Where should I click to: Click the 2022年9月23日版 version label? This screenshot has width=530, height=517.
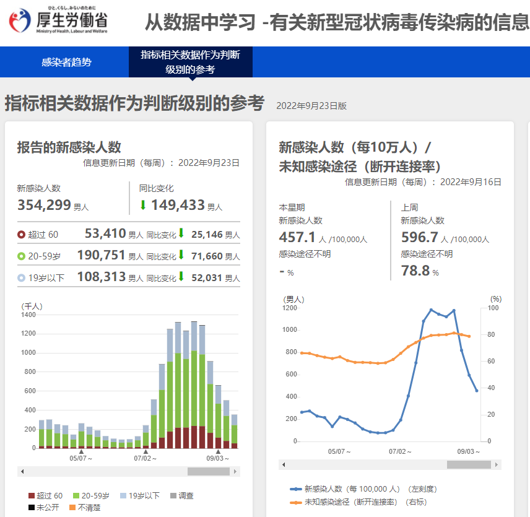pos(311,106)
